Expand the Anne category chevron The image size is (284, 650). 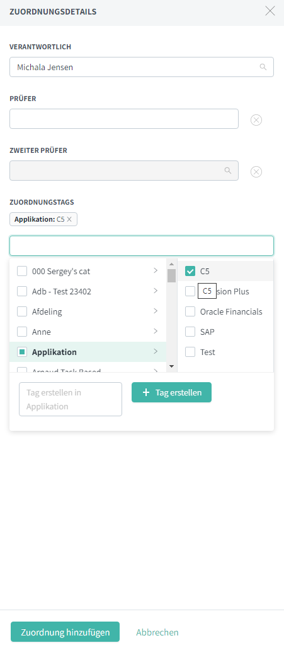(156, 331)
